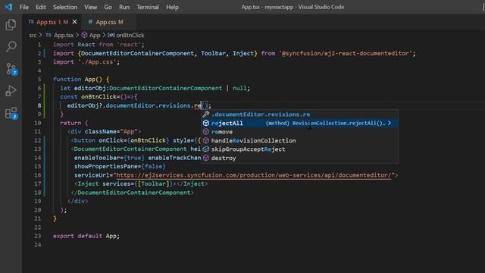The image size is (485, 273).
Task: Open the Run menu
Action: pos(124,7)
